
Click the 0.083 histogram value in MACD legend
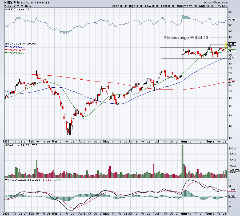(57, 180)
